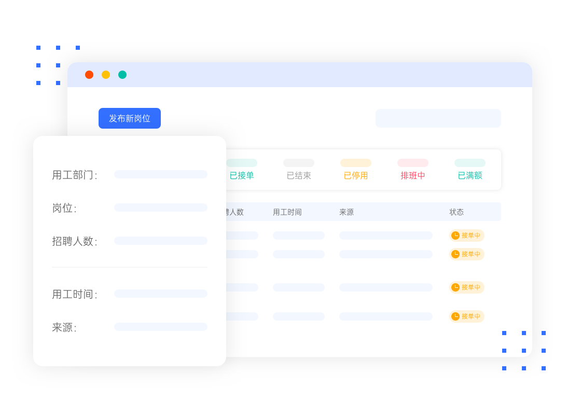
Task: Click the 发布新岗位 button
Action: click(x=130, y=118)
